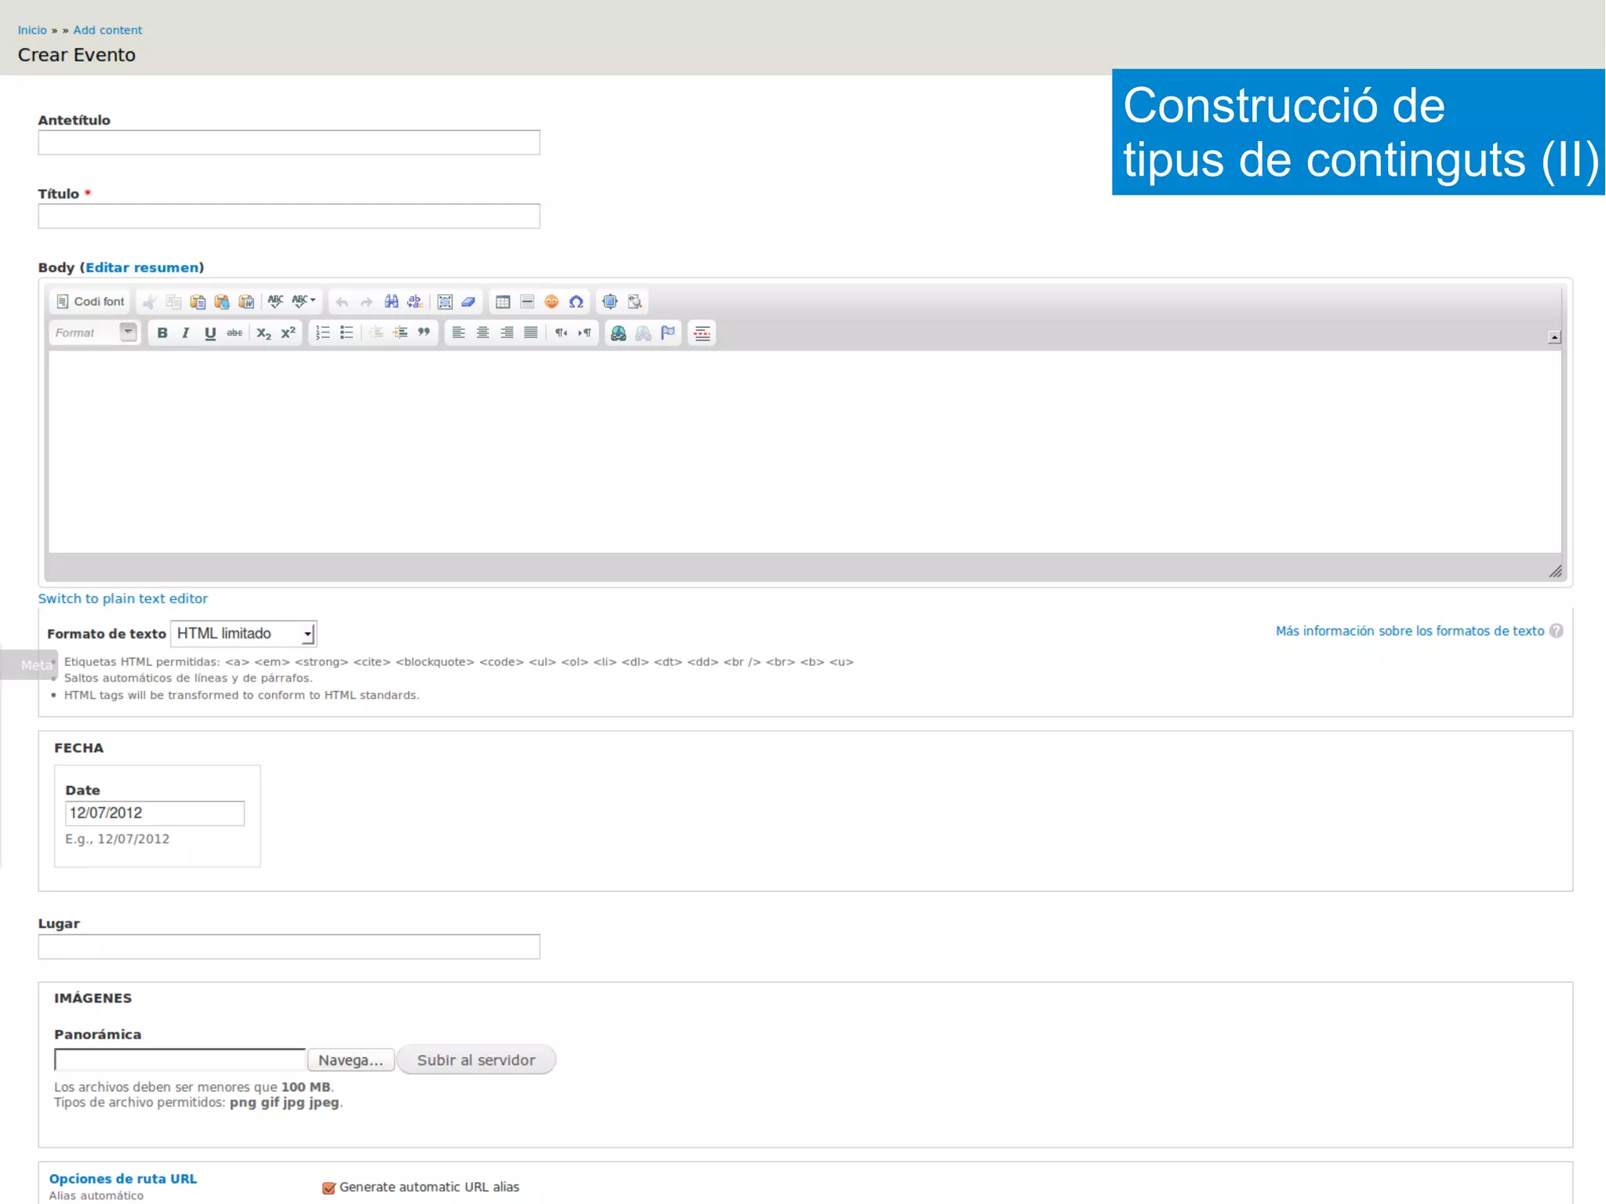Click the Spell check ABC icon
This screenshot has width=1606, height=1204.
[x=275, y=301]
